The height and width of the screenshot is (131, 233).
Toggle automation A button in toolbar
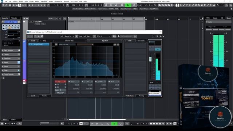pyautogui.click(x=44, y=5)
